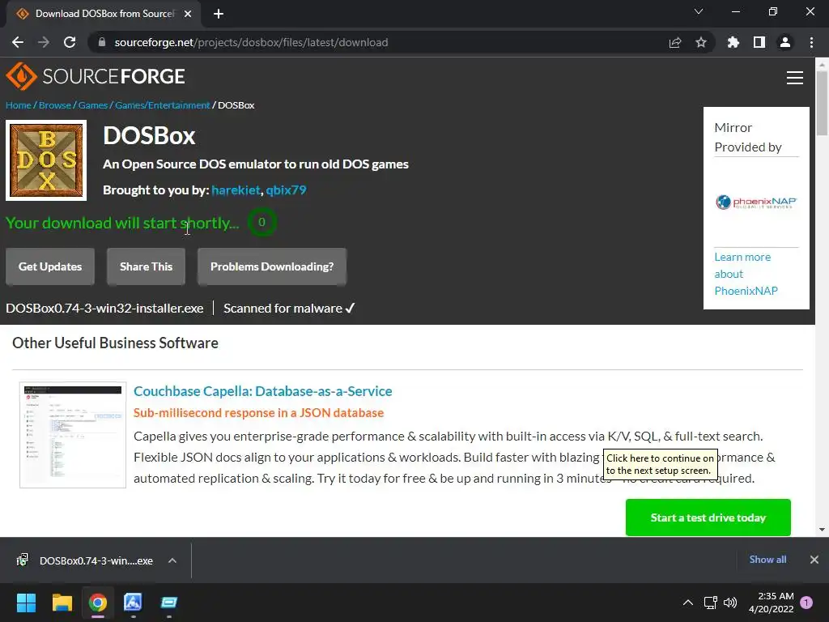Click the 'Scanned for malware' text

coord(283,309)
